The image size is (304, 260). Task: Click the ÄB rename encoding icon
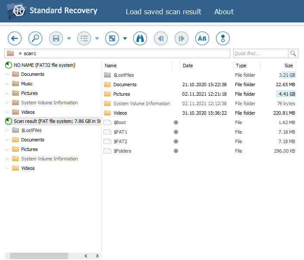tap(202, 38)
